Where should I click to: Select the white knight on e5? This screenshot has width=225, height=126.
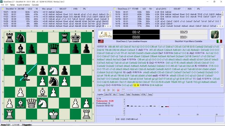[x=53, y=70]
